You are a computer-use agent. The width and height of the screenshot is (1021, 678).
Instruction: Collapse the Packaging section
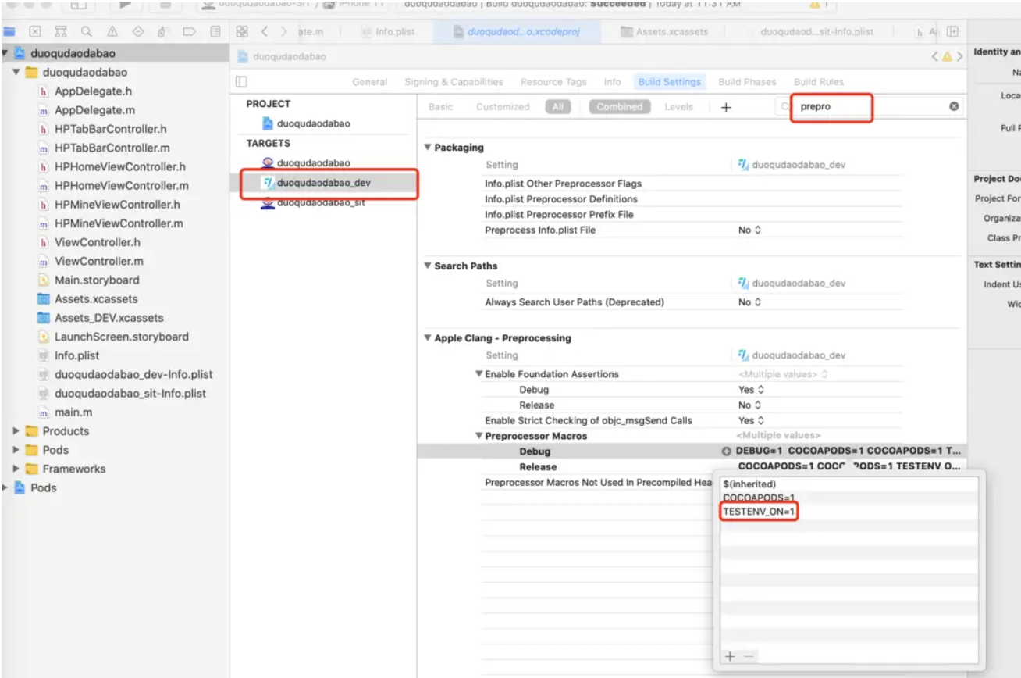click(x=427, y=148)
